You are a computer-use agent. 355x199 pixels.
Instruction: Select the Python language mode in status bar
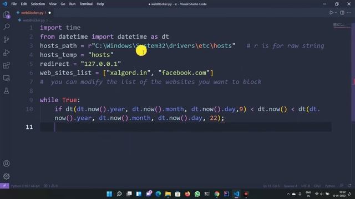(330, 186)
